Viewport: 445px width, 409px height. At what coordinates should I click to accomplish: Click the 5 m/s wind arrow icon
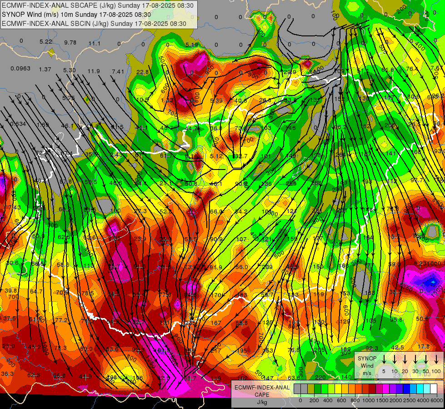tap(384, 359)
